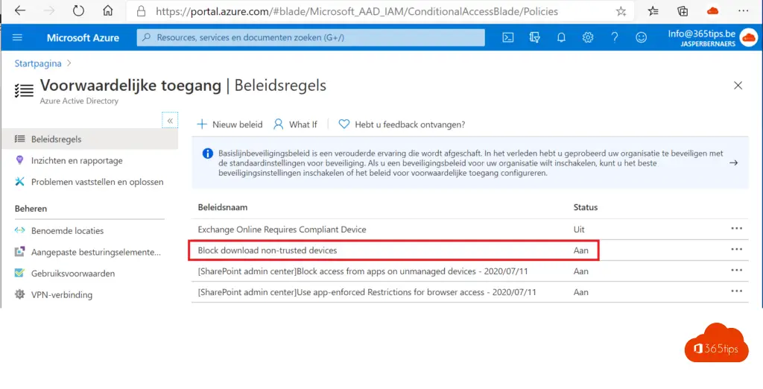Go to the browser home page icon

click(108, 10)
